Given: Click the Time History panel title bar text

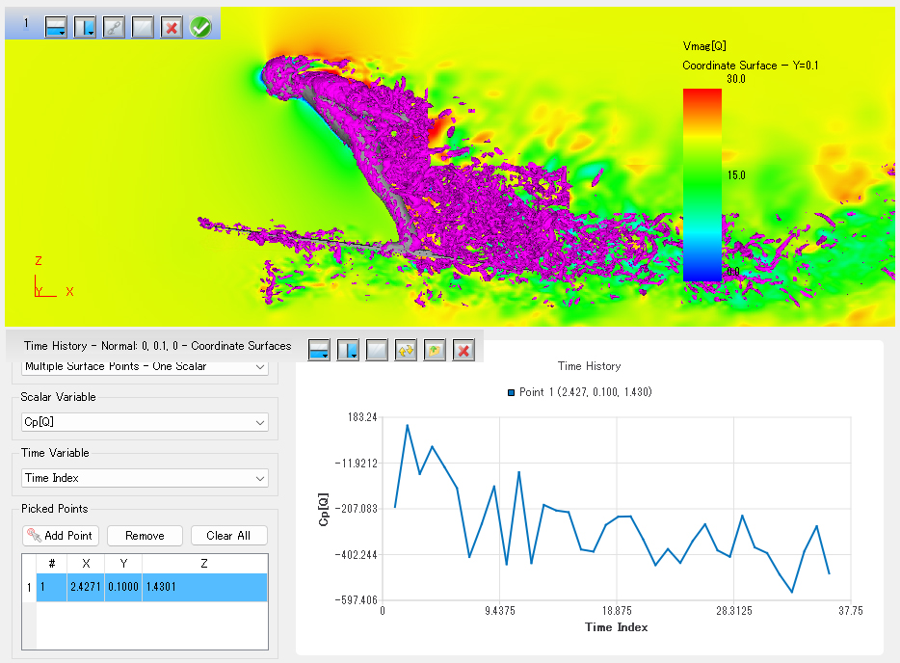Looking at the screenshot, I should [157, 346].
